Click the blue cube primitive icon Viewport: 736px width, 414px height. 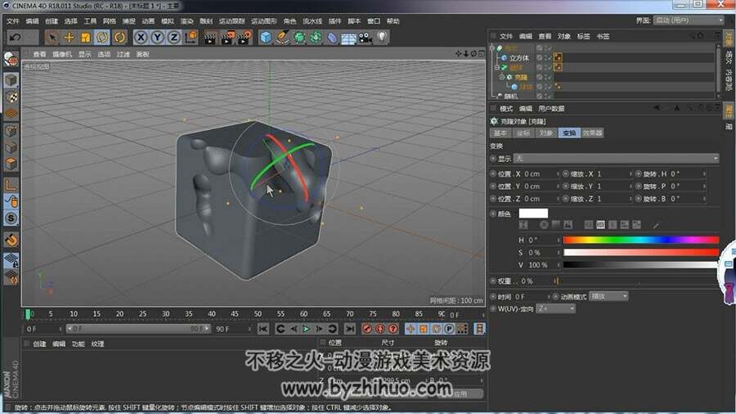266,38
